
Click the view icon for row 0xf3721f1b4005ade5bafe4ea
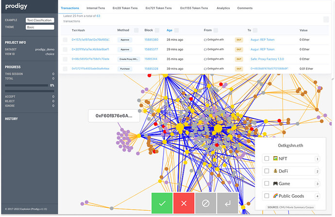(x=65, y=69)
